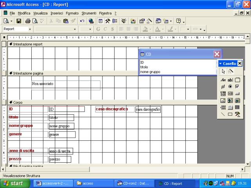The height and width of the screenshot is (188, 251).
Task: Click the AutoFormat icon
Action: pyautogui.click(x=124, y=21)
